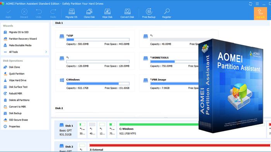Click the orange Upgrade button
This screenshot has height=152, width=271.
(x=260, y=14)
